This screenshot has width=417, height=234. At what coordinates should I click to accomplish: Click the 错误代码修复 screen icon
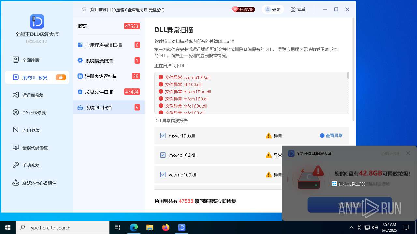[16, 148]
